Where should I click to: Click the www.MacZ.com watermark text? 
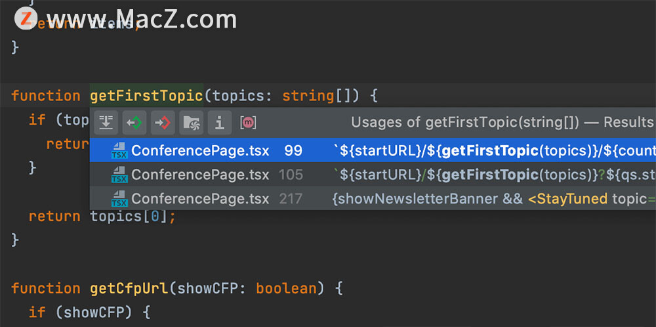tap(142, 19)
